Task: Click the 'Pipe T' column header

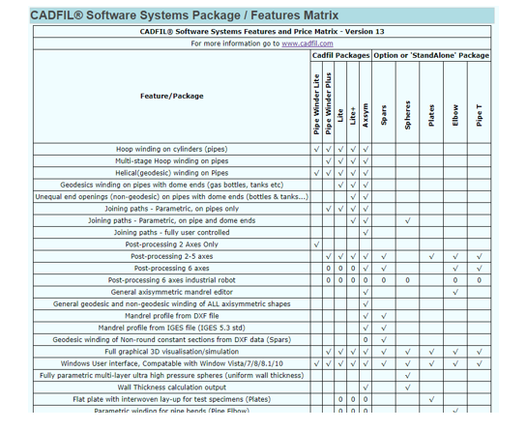Action: tap(479, 115)
